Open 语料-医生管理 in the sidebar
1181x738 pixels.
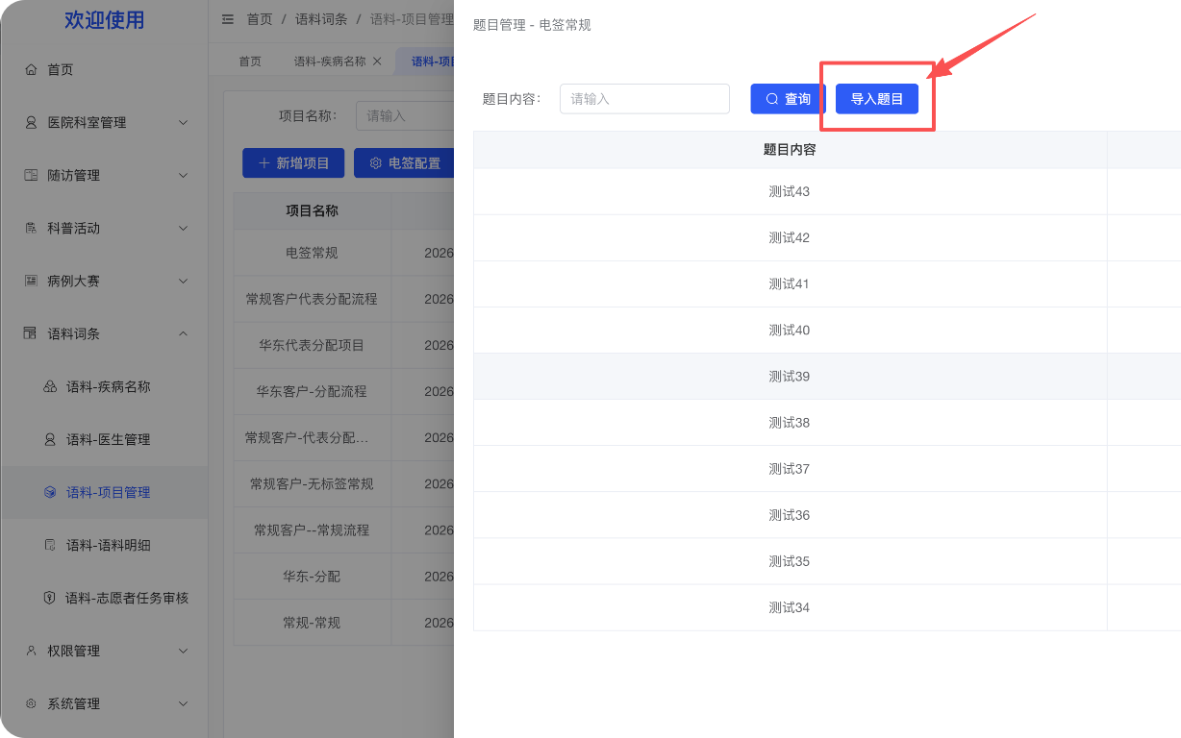104,440
